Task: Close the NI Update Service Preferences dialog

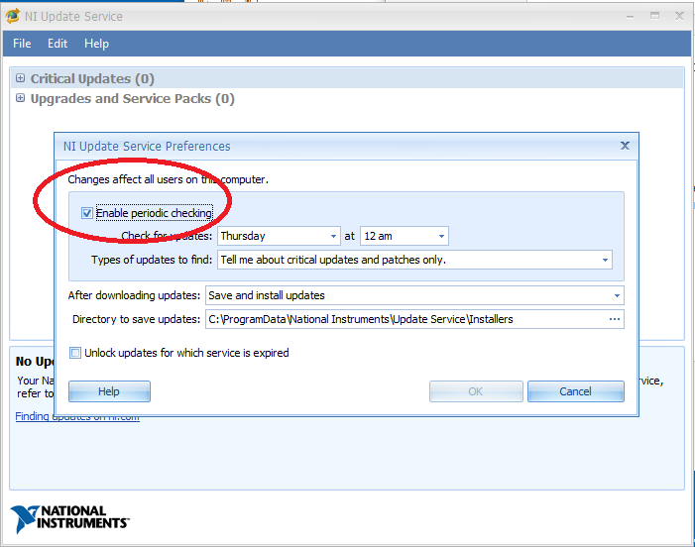Action: [625, 146]
